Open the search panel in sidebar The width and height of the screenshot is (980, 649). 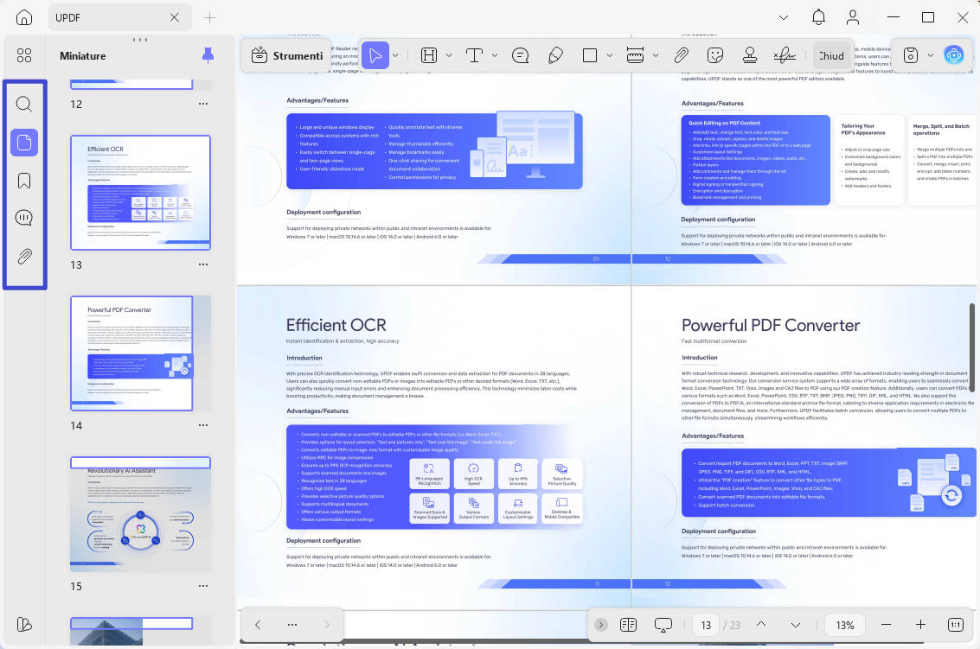[x=23, y=104]
